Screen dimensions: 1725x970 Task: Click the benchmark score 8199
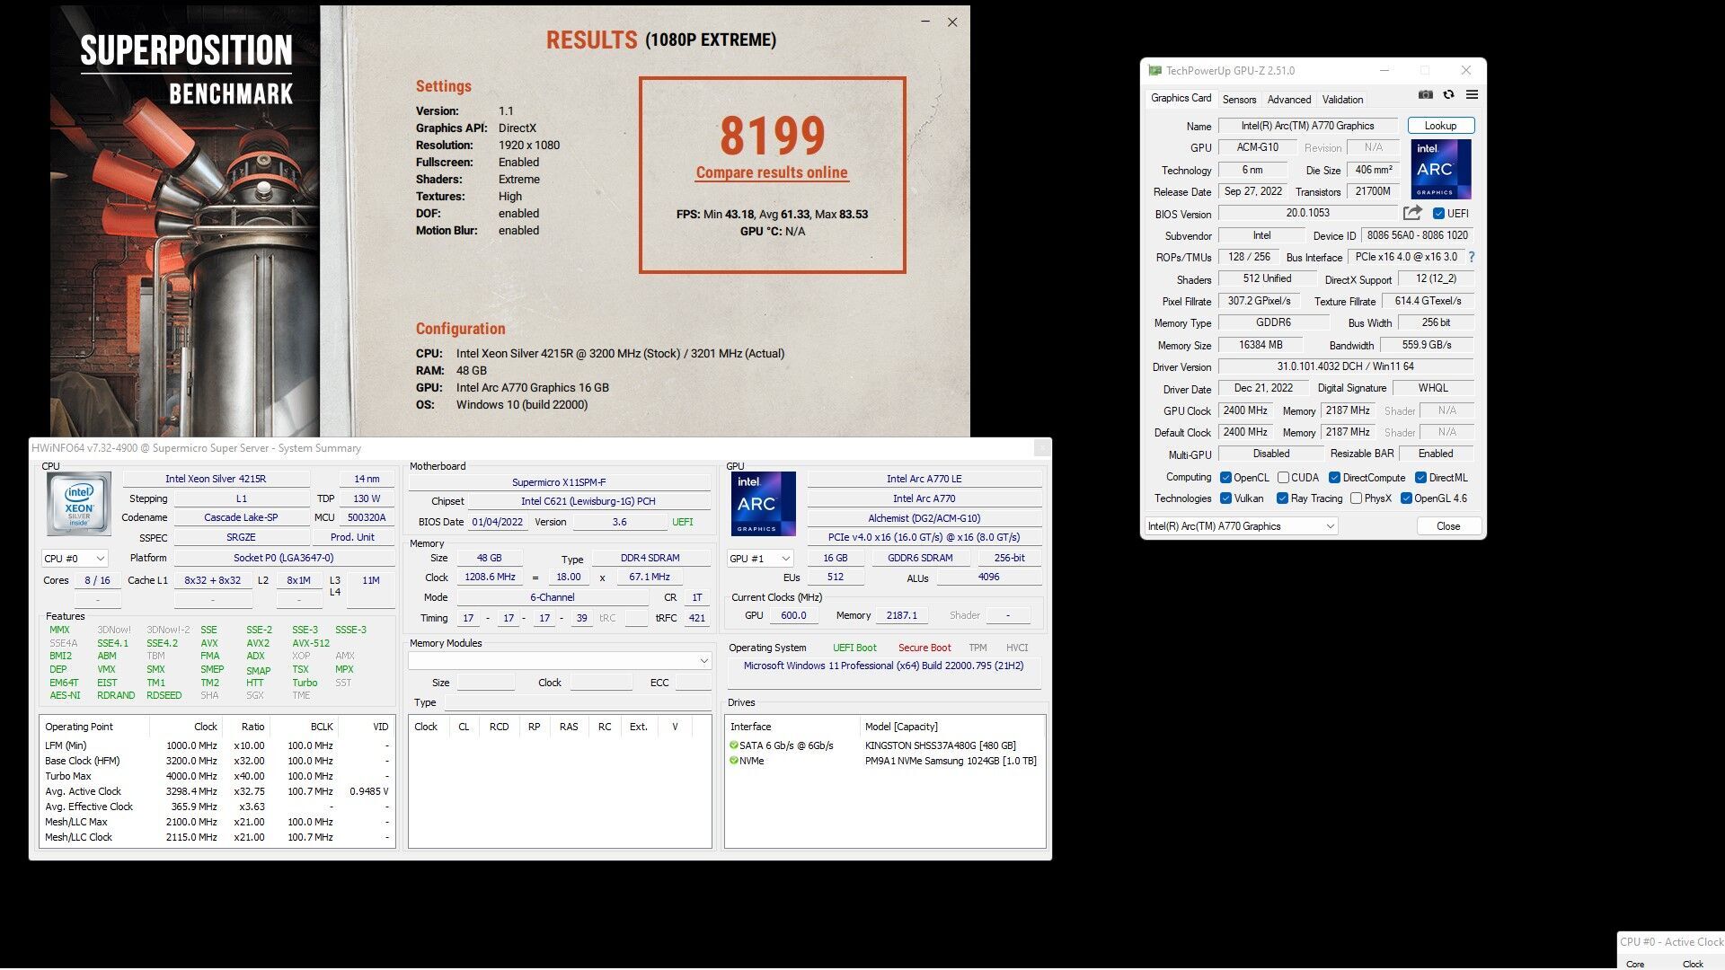pos(772,136)
